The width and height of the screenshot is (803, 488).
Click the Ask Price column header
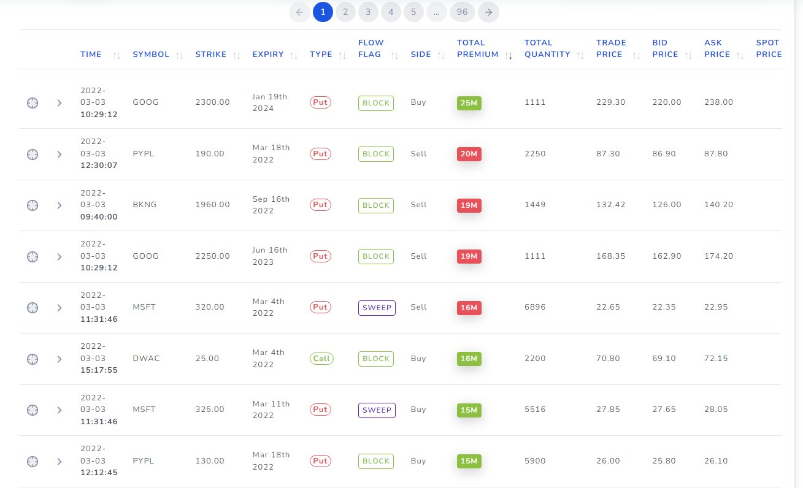(717, 48)
